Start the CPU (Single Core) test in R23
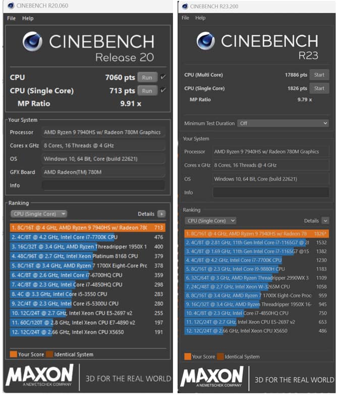This screenshot has height=395, width=338. [319, 88]
